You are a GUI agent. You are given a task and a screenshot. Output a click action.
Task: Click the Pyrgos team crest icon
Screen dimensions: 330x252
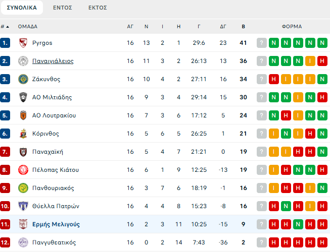pyautogui.click(x=23, y=43)
